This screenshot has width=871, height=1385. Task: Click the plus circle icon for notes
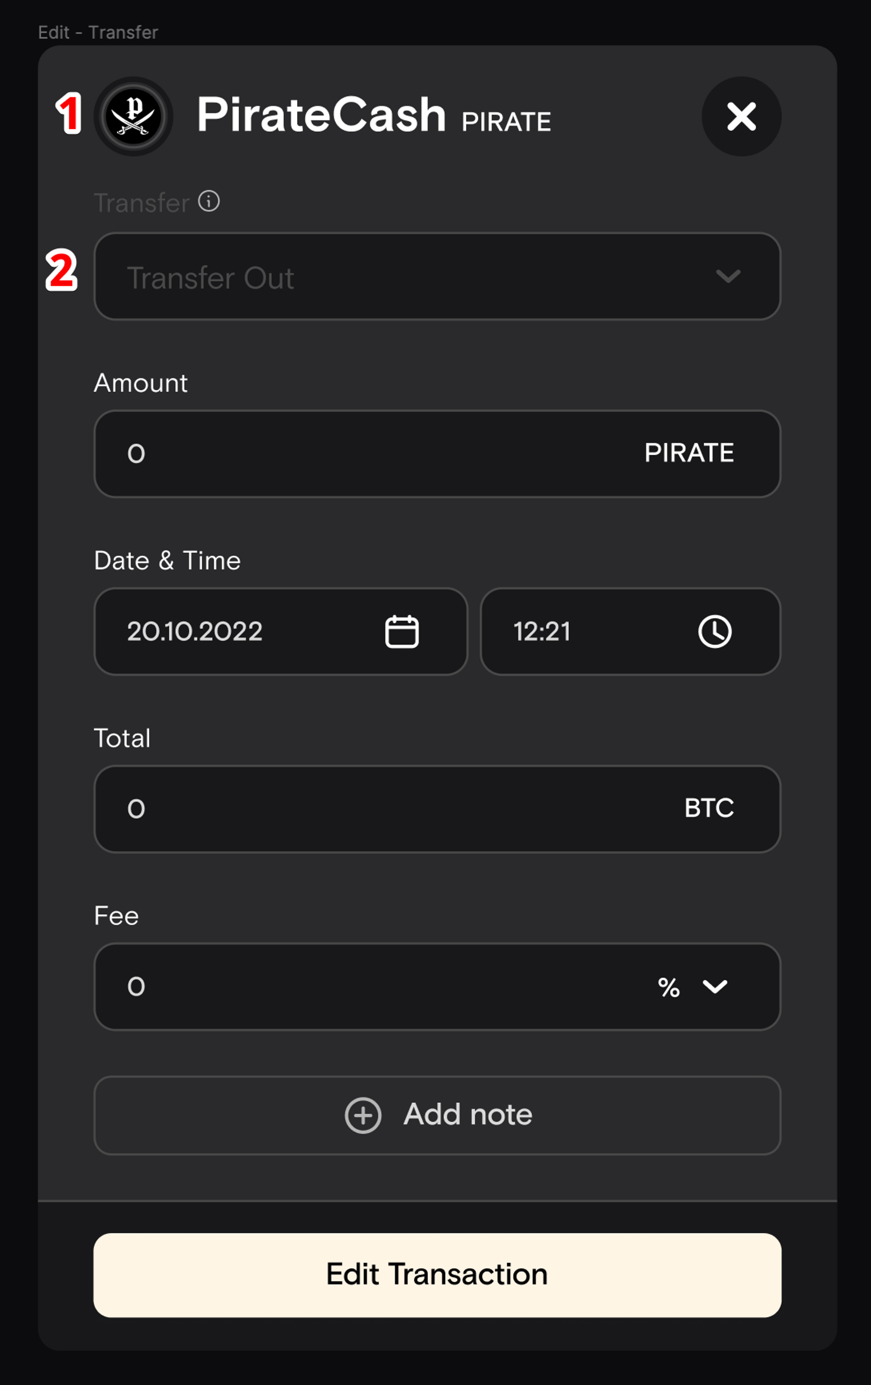tap(362, 1115)
